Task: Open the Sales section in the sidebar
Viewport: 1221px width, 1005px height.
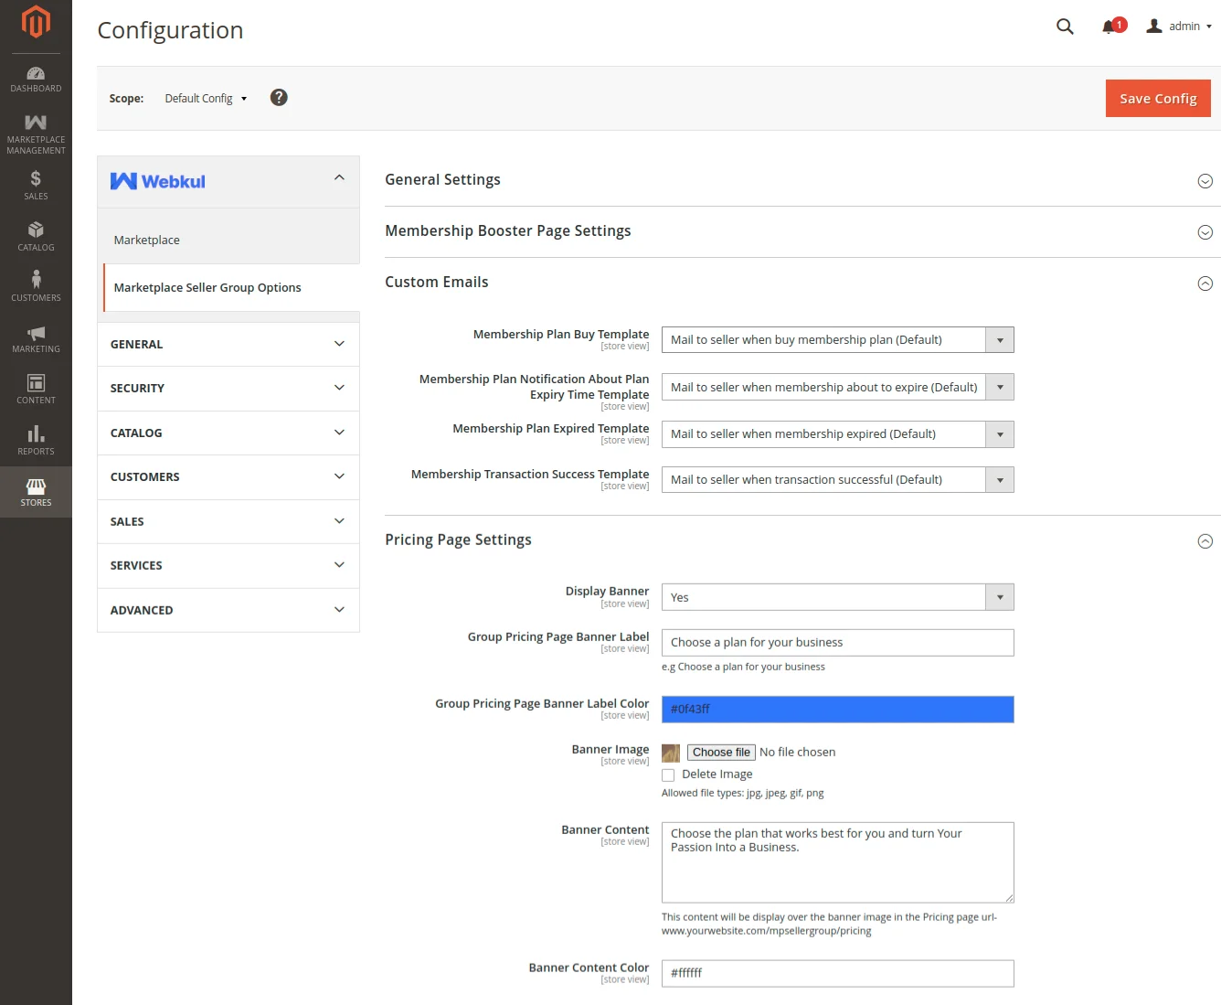Action: pyautogui.click(x=36, y=184)
